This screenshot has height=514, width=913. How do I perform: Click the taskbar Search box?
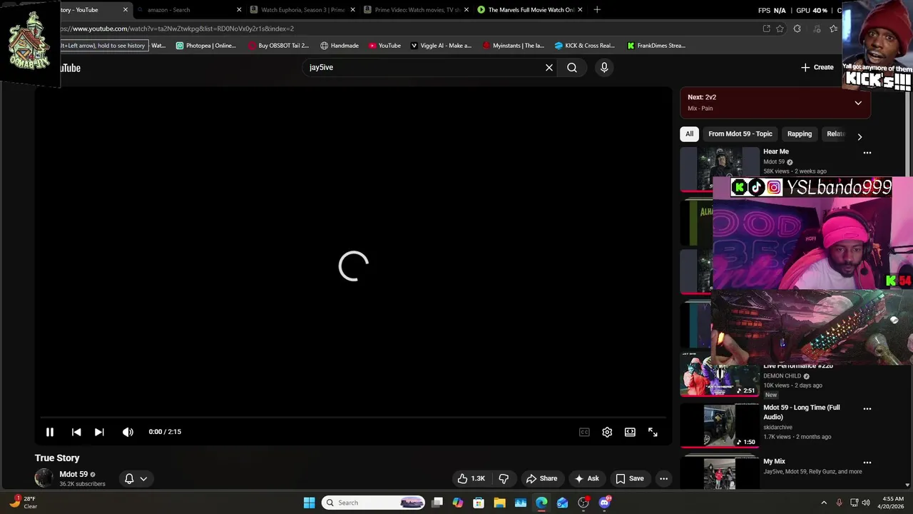(x=373, y=503)
